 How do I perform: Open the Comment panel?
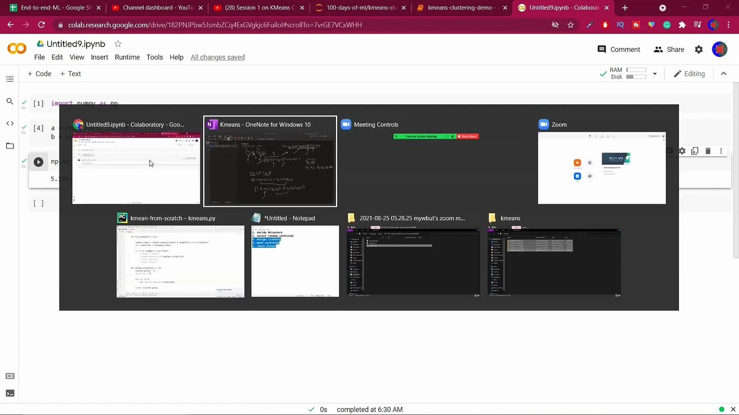618,50
